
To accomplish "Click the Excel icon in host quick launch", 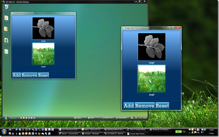I will (x=23, y=134).
